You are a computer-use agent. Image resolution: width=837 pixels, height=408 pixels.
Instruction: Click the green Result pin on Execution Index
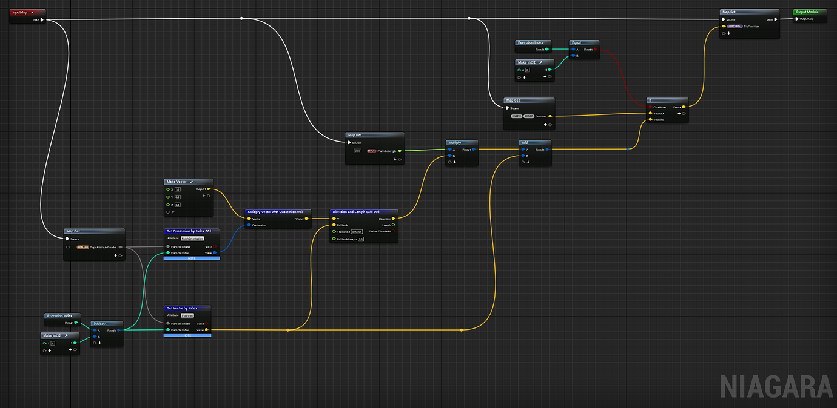pos(546,49)
